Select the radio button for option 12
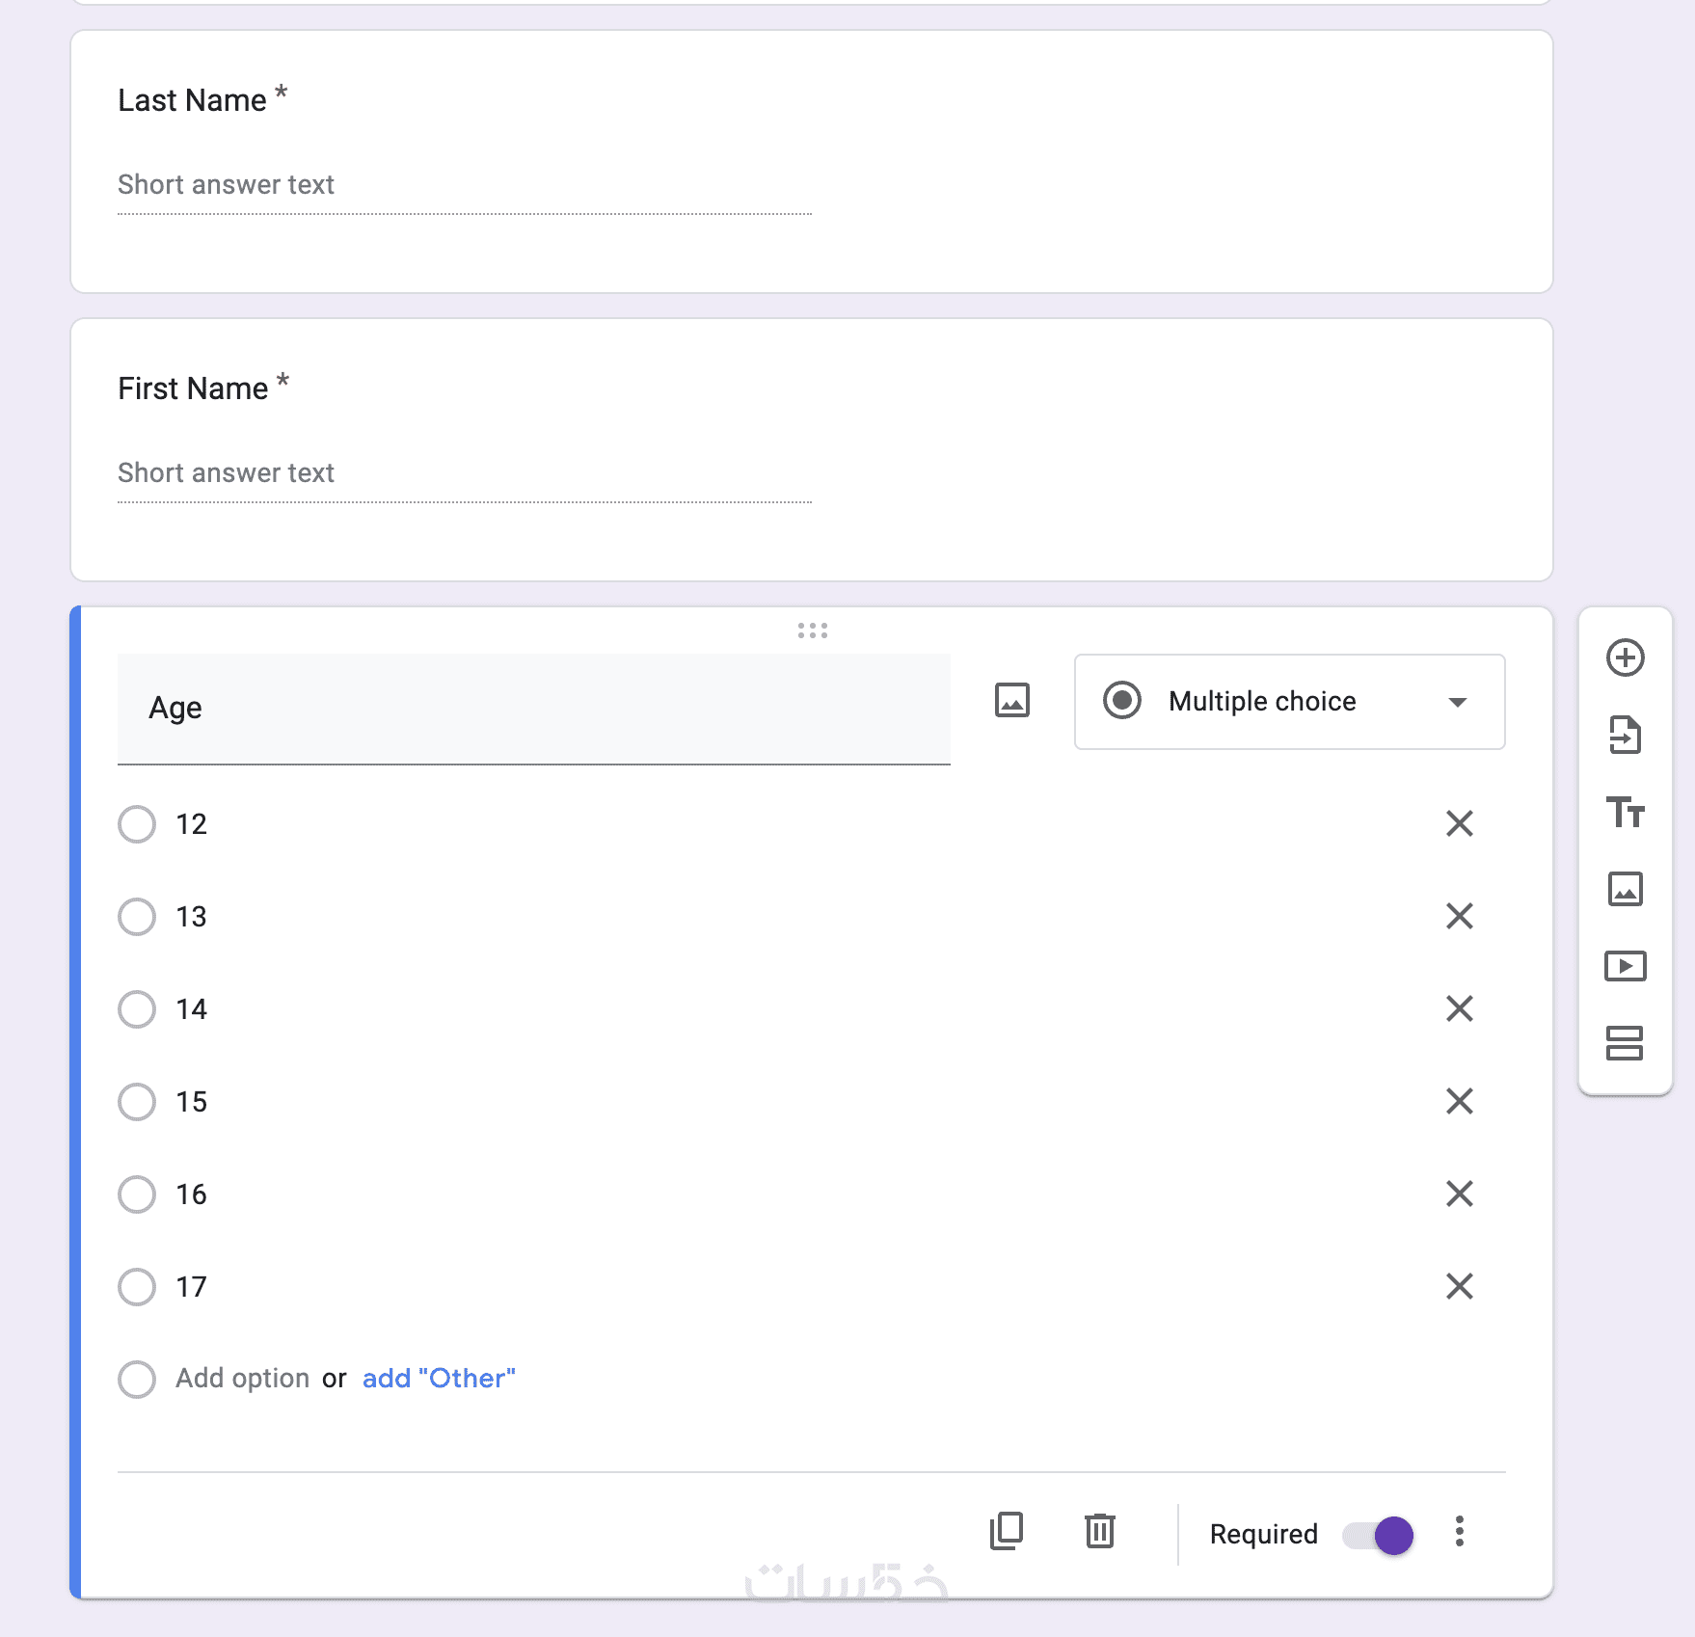 click(x=137, y=824)
